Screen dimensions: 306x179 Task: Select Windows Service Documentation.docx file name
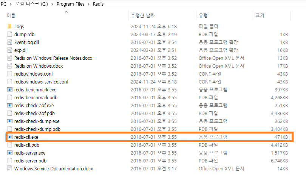click(x=54, y=169)
